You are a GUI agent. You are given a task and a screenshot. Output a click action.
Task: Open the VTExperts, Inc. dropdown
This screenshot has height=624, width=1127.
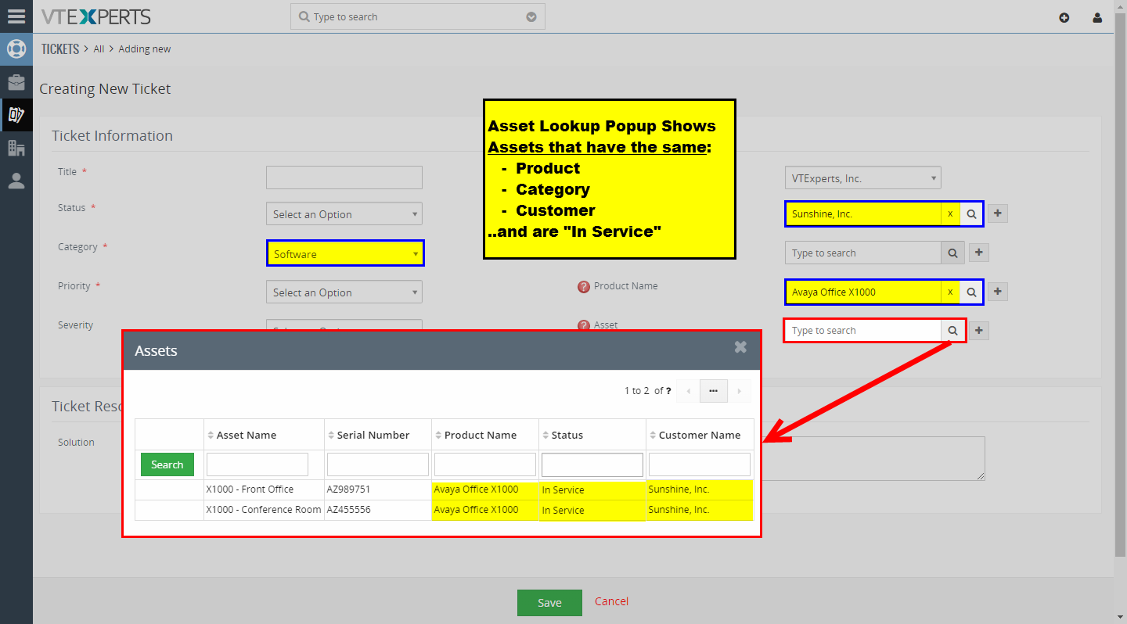pyautogui.click(x=863, y=178)
